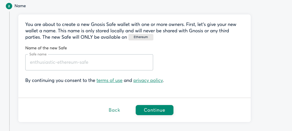Click the Ethereum network badge

click(141, 37)
